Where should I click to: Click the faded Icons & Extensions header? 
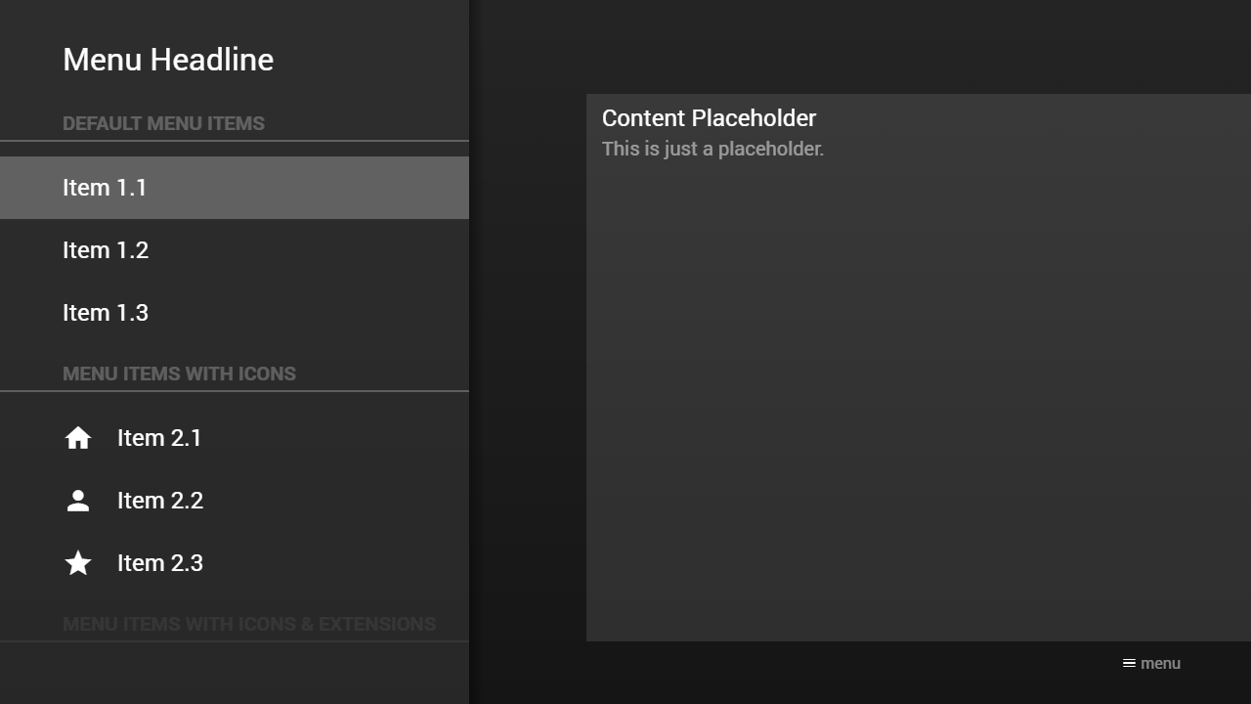click(x=249, y=624)
